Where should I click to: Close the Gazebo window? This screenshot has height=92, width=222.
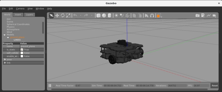tap(219, 3)
